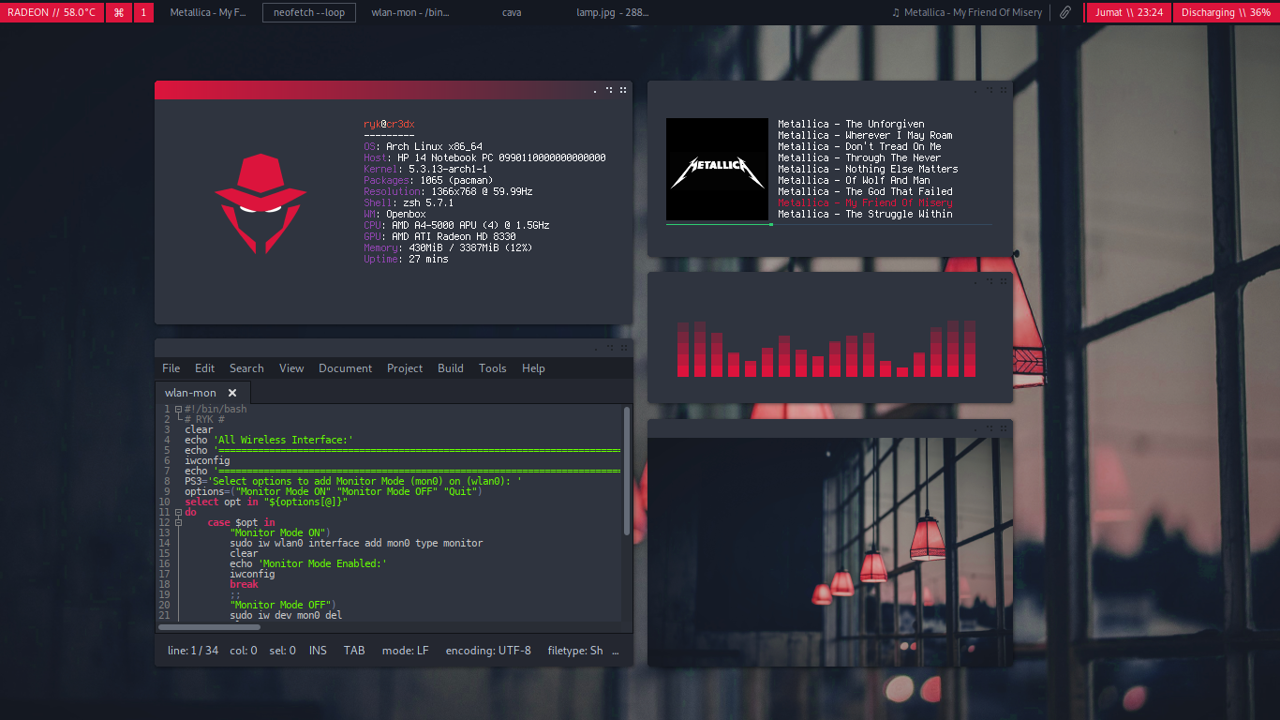Click 'OS: Arch Linux x86_64' in neofetch output
This screenshot has width=1280, height=720.
424,146
